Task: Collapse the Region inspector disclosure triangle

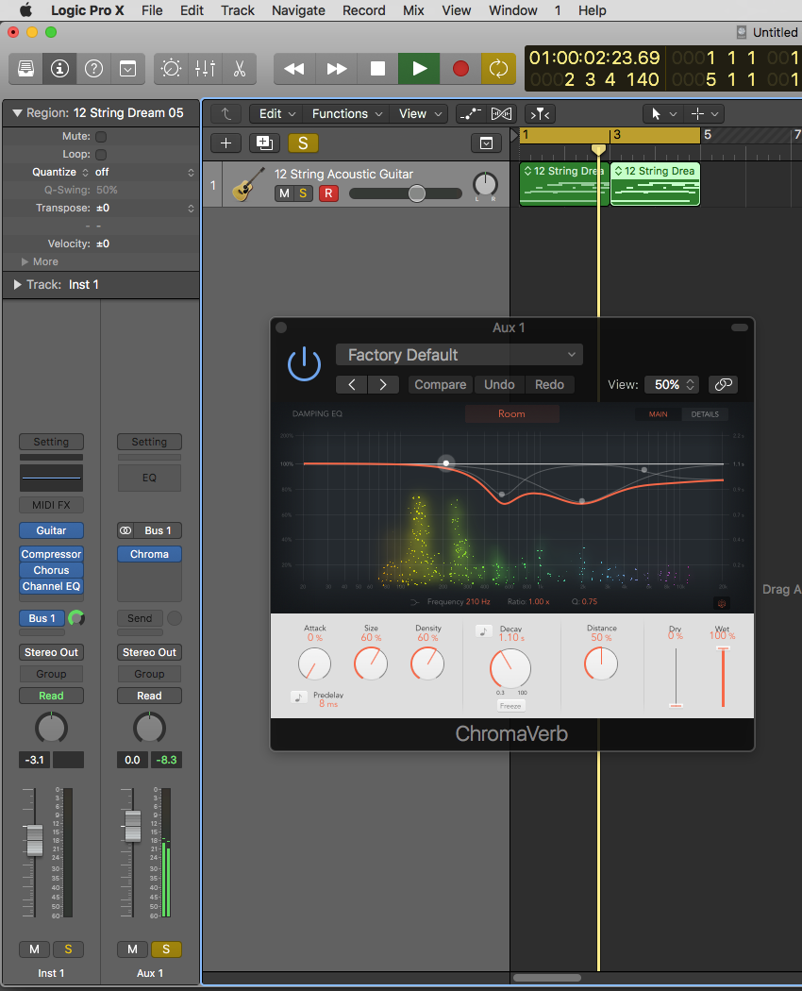Action: (x=17, y=113)
